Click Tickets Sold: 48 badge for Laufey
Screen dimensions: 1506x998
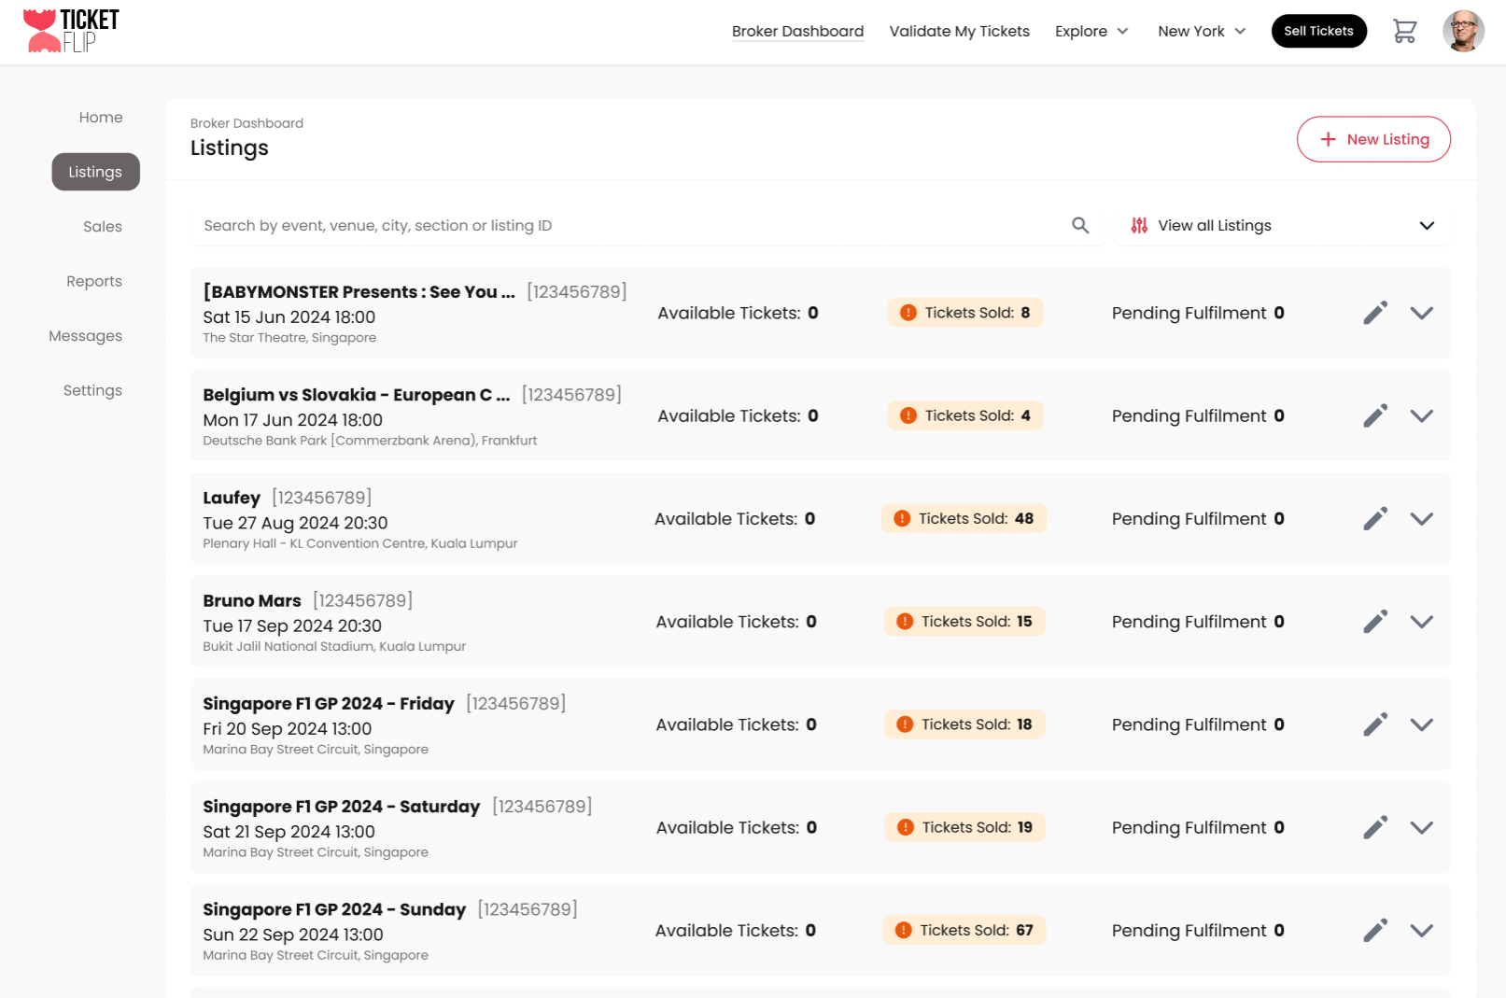click(x=964, y=518)
